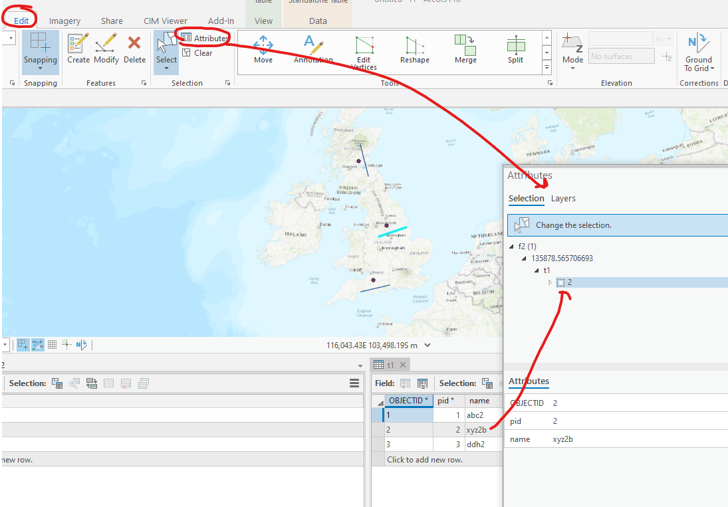Open the View ribbon tab
Screen dimensions: 728x507
click(263, 20)
